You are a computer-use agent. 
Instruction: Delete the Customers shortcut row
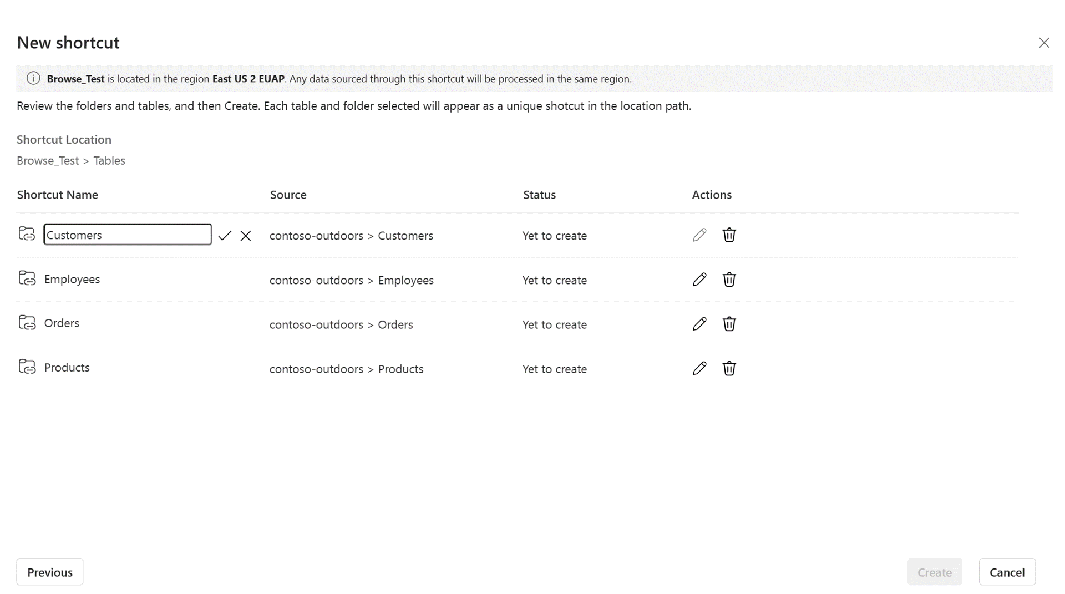[x=729, y=235]
